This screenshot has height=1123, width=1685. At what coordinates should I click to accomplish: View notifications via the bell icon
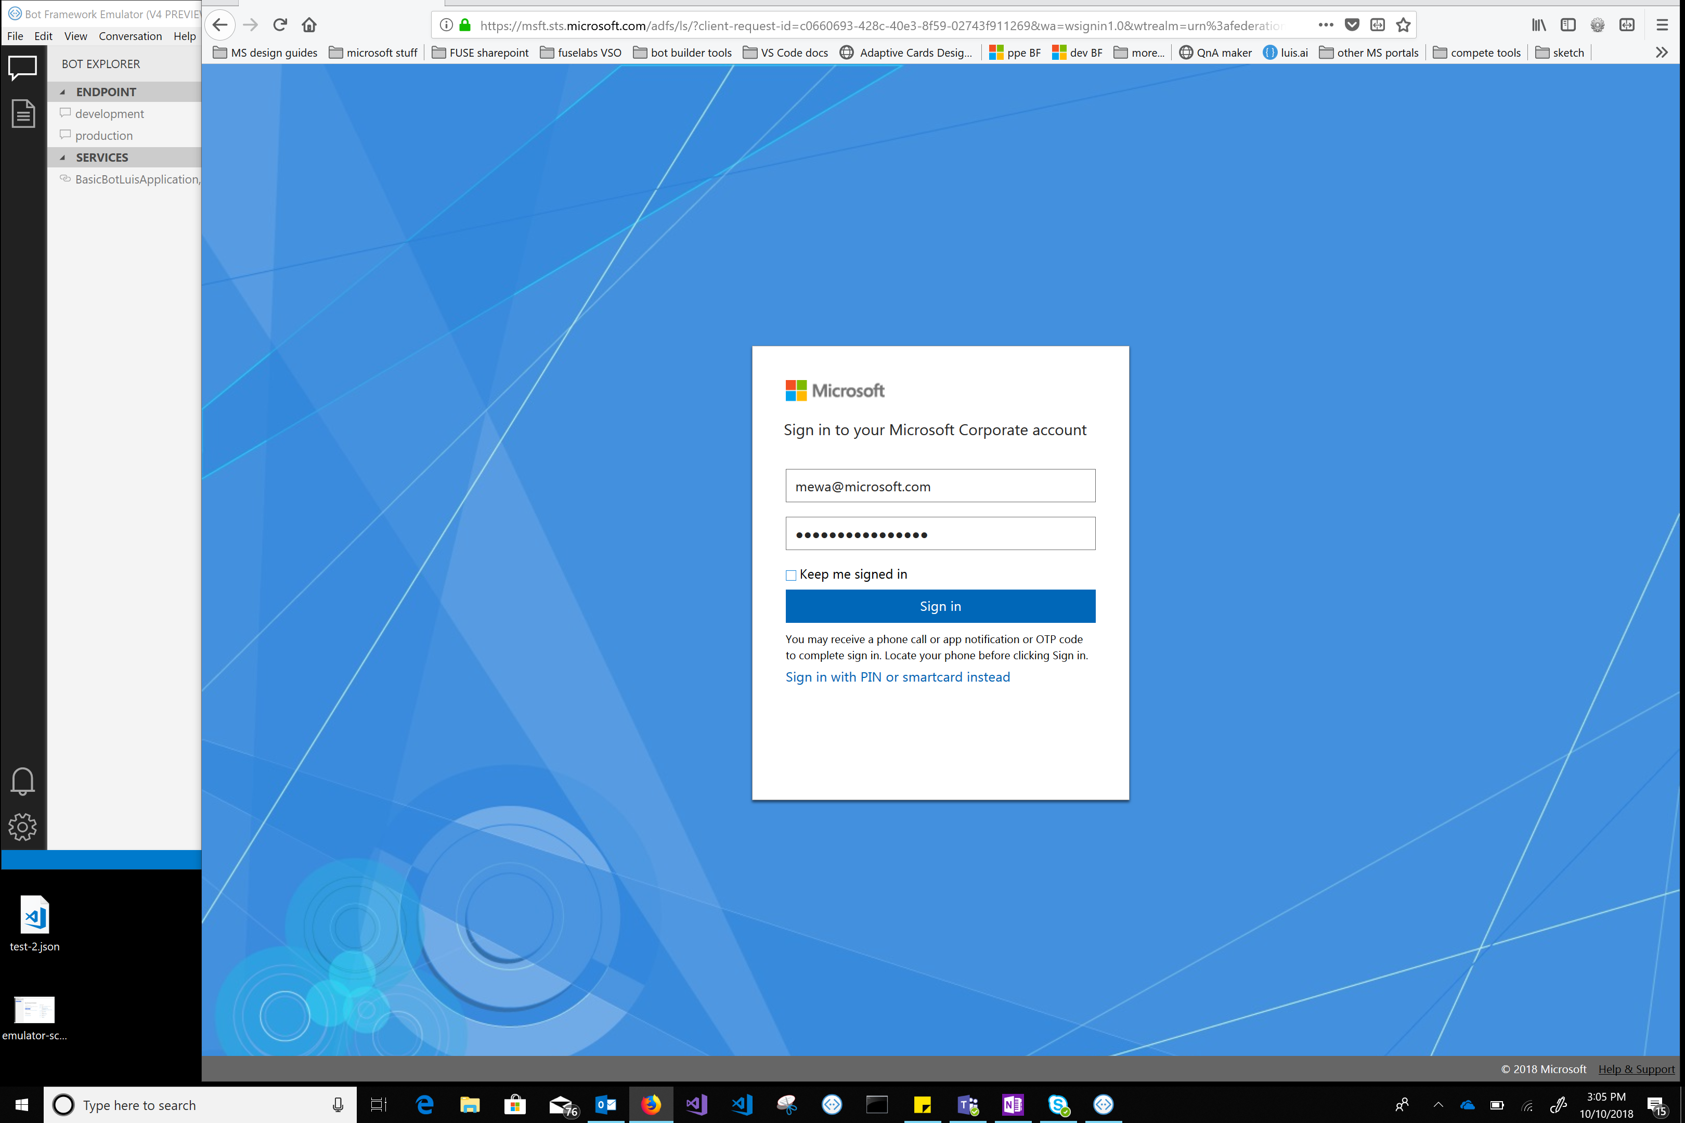click(22, 781)
